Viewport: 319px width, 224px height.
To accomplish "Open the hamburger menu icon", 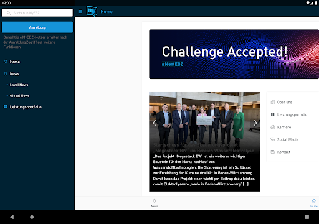I will 80,12.
